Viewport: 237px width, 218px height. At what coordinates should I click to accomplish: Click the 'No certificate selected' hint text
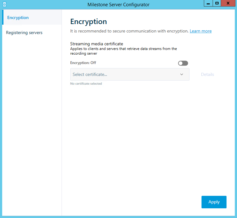coord(86,84)
